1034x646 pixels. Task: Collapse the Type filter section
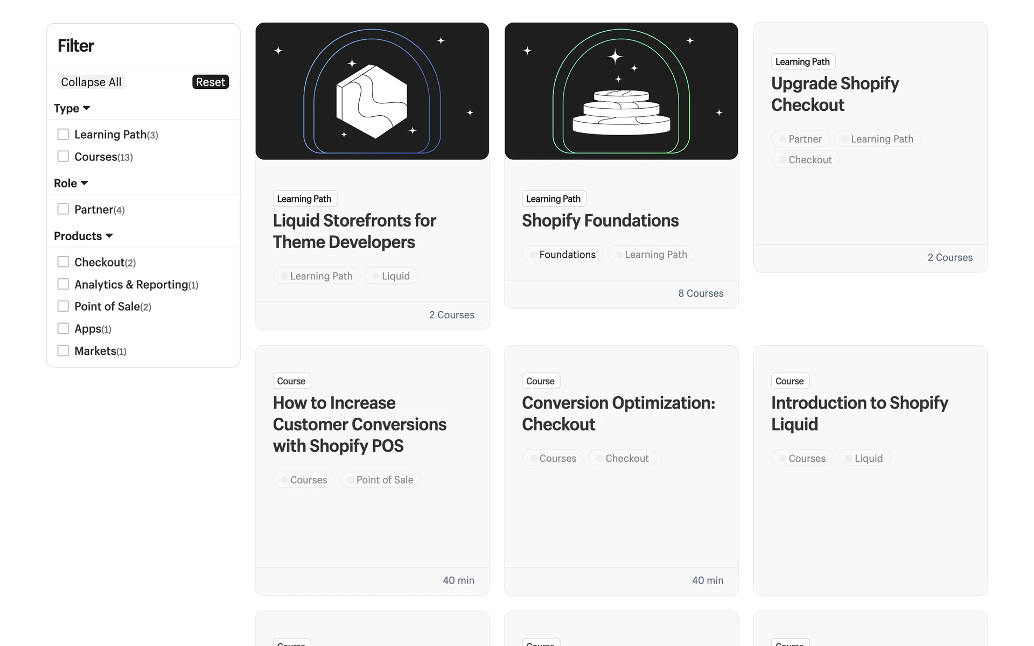[x=72, y=108]
